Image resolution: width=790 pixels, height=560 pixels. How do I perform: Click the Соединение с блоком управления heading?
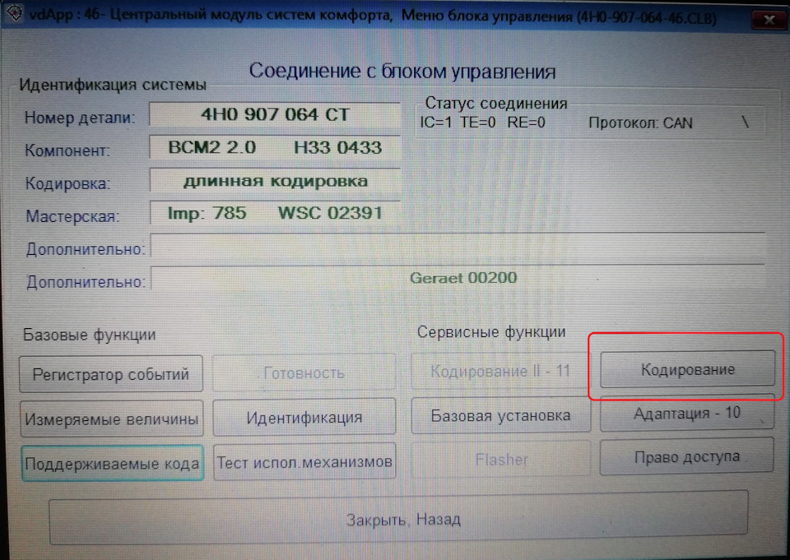tap(402, 72)
